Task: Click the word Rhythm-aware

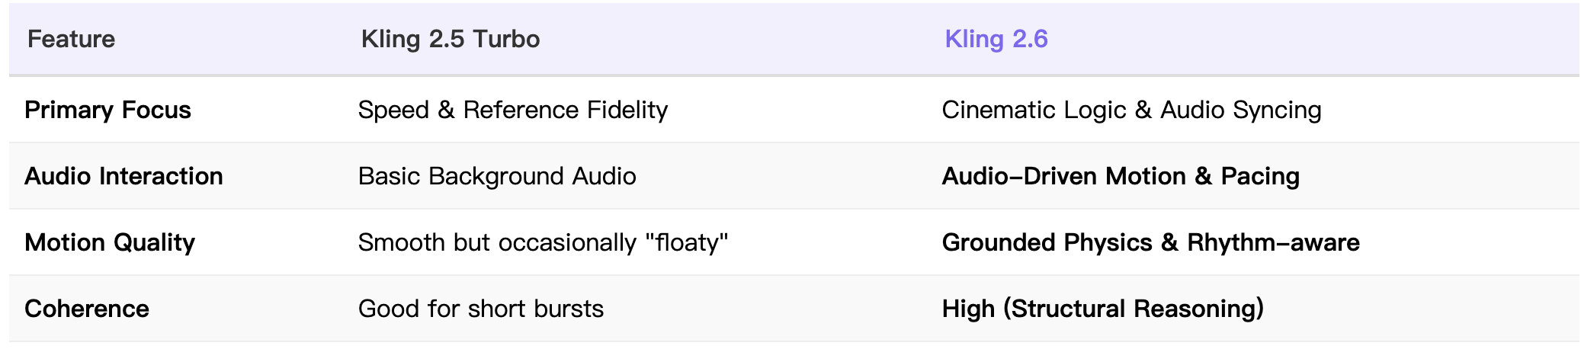Action: click(x=1273, y=242)
